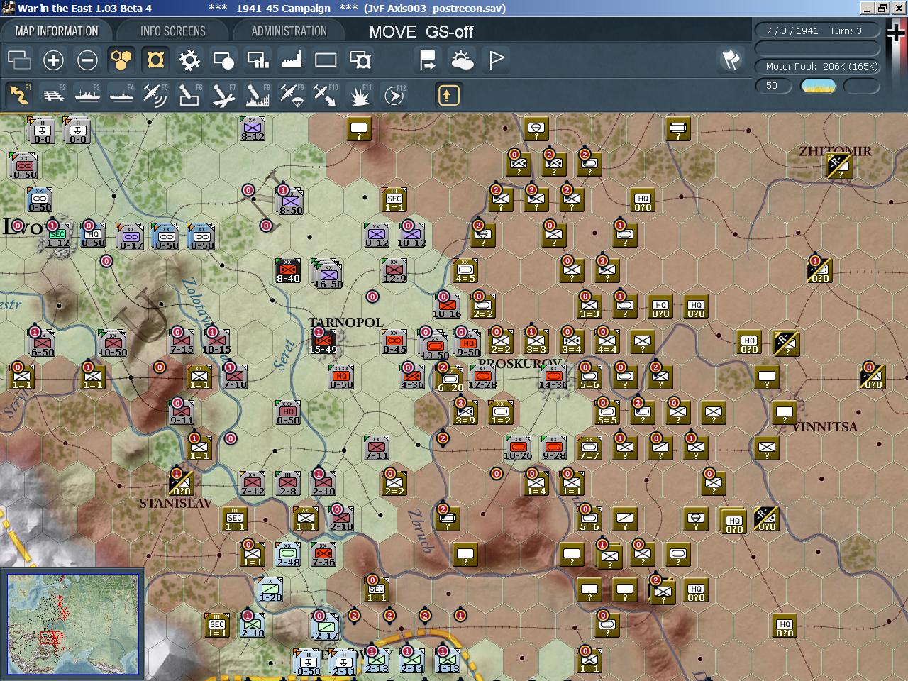
Task: Click the rectangle-with-circle toolbar icon
Action: [x=223, y=60]
